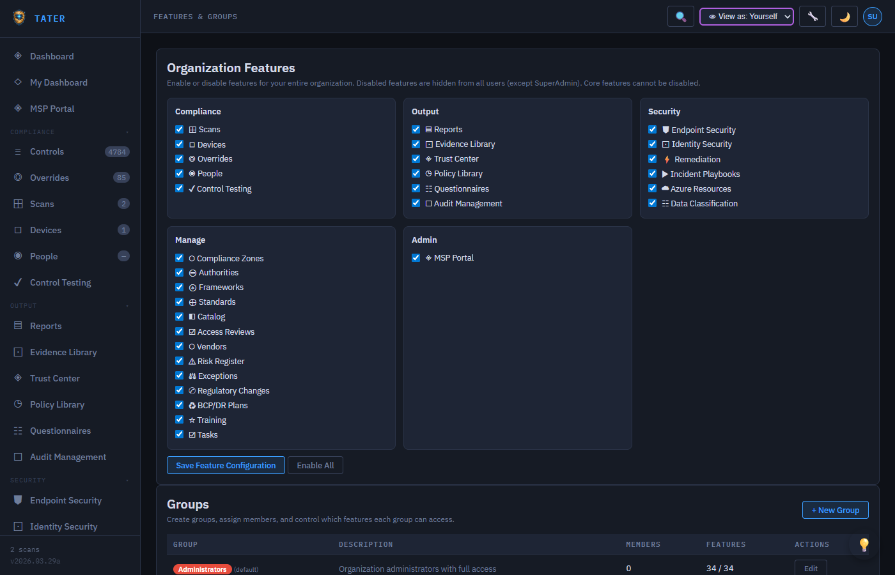Image resolution: width=895 pixels, height=575 pixels.
Task: Disable the MSP Portal feature checkbox
Action: coord(416,257)
